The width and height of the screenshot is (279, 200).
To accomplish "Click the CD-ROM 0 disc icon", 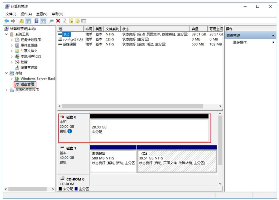I will coord(63,178).
